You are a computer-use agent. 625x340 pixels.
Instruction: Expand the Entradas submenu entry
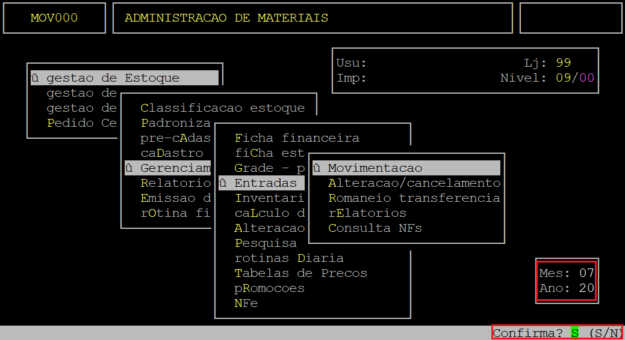(x=265, y=183)
